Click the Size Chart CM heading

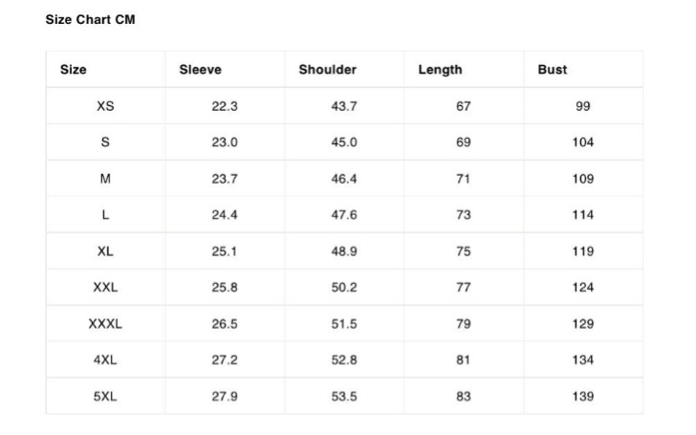point(90,19)
